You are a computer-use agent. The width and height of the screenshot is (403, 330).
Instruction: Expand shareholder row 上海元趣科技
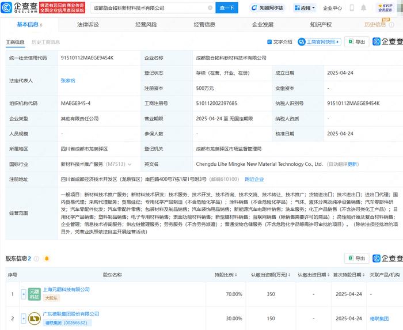tap(24, 294)
